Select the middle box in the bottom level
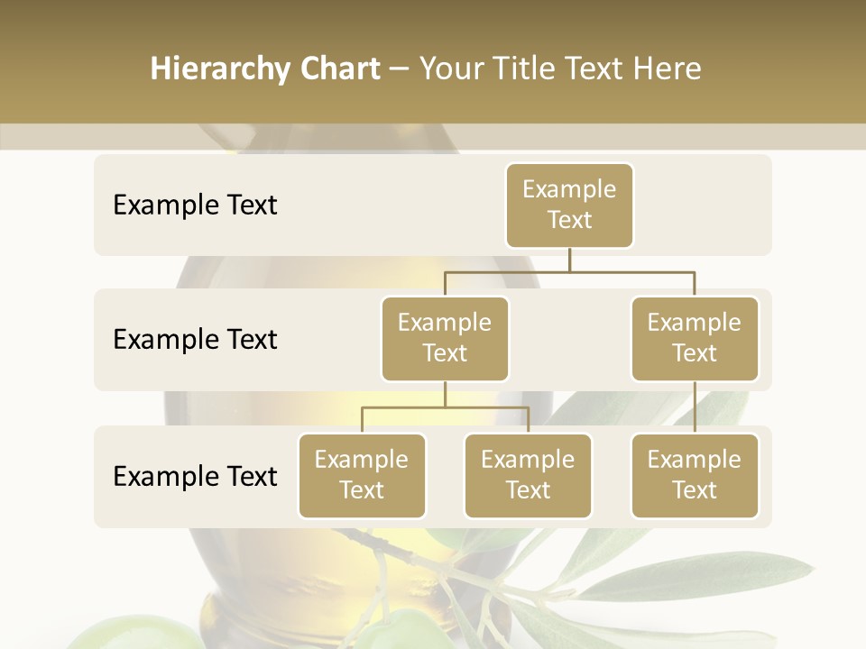Viewport: 866px width, 649px height. point(528,476)
